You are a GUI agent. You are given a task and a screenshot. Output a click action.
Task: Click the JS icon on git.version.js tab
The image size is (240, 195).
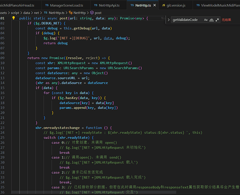pos(164,5)
